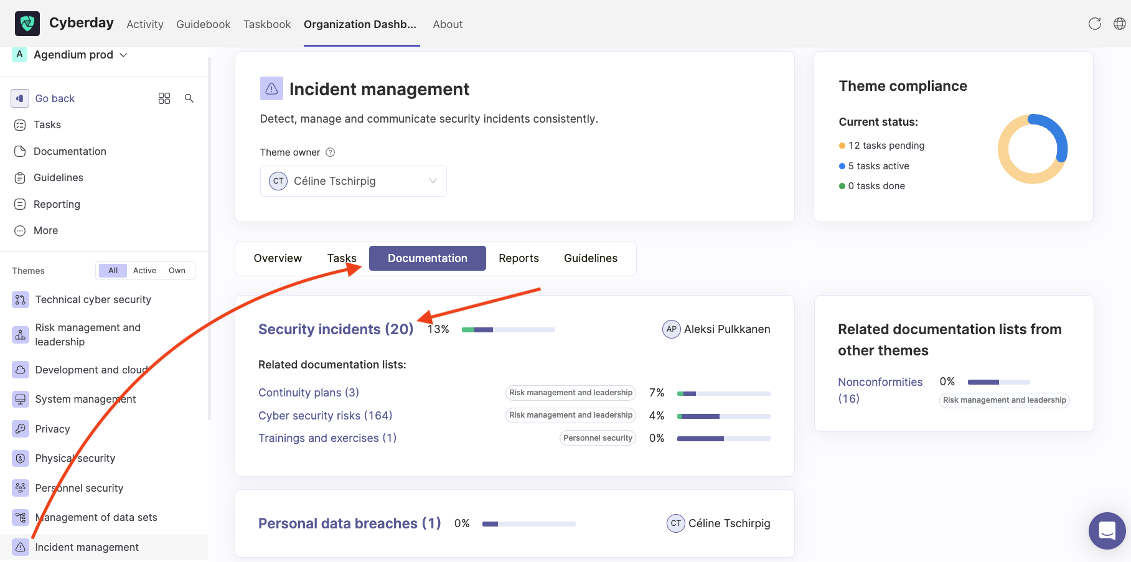Click the More ellipsis icon in sidebar
The image size is (1131, 562).
pyautogui.click(x=20, y=230)
